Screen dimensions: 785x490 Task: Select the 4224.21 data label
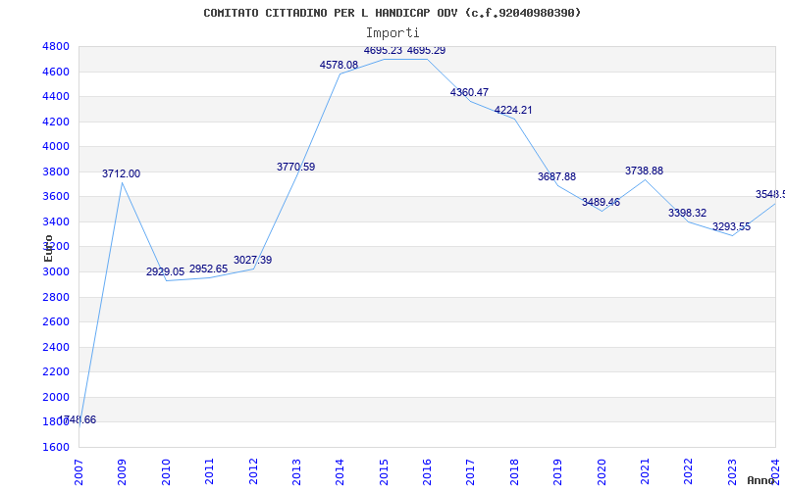click(x=513, y=110)
